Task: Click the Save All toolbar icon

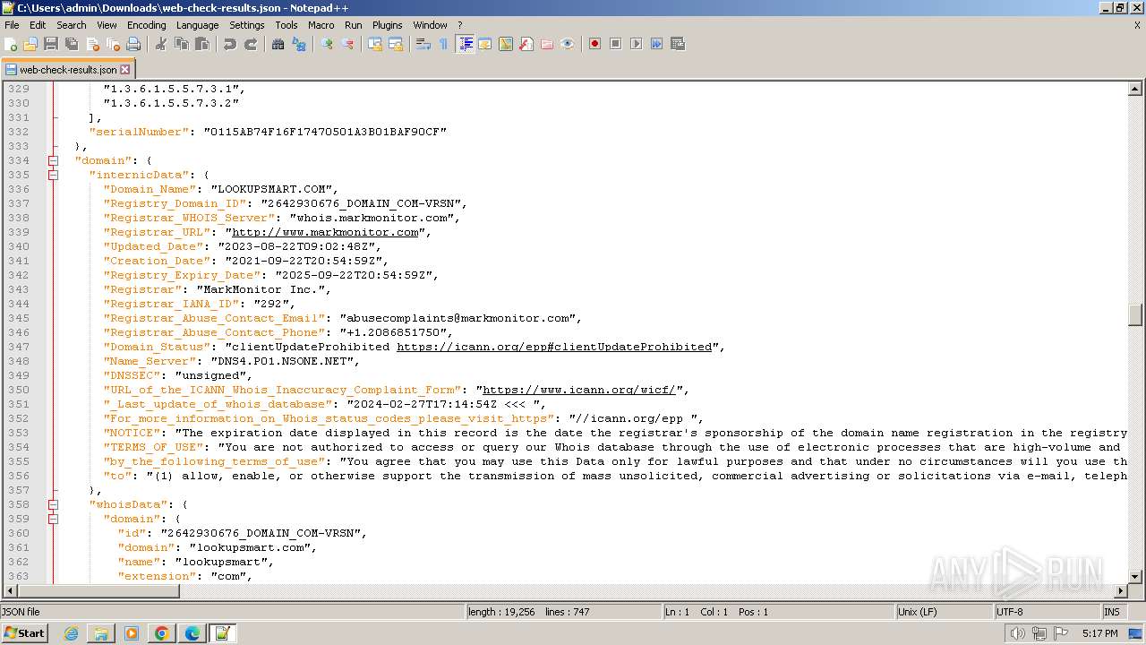Action: 72,44
